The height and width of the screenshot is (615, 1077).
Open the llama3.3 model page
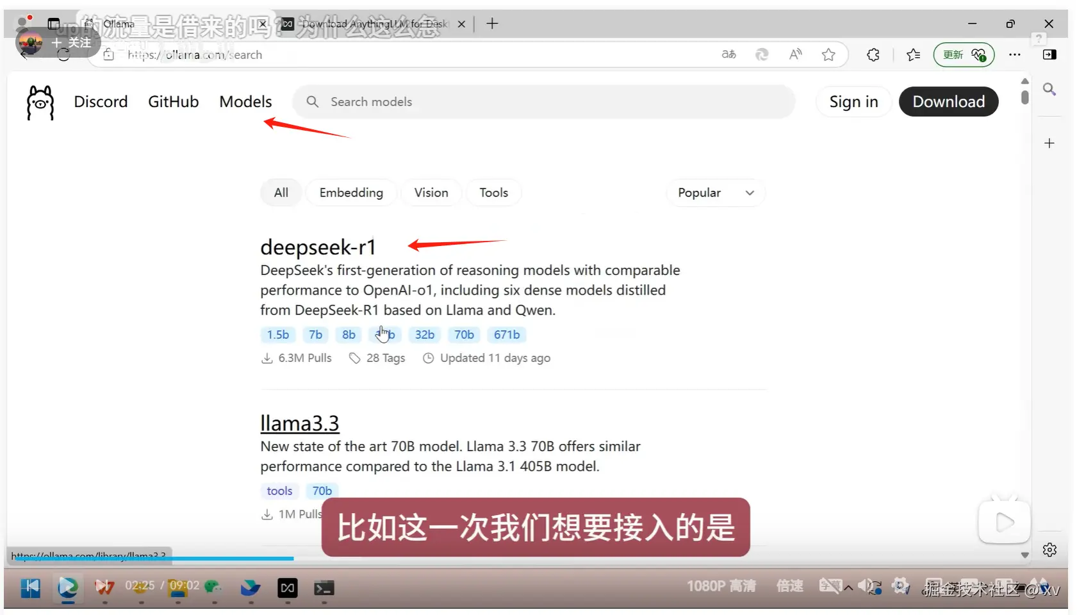(x=299, y=423)
